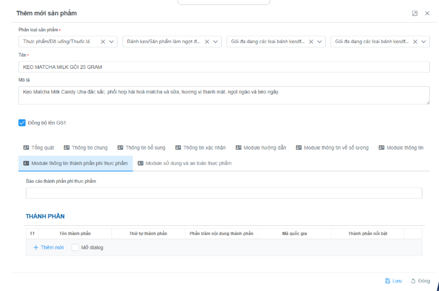This screenshot has width=439, height=291.
Task: Close the Thêm mới sản phẩm dialog
Action: click(427, 13)
